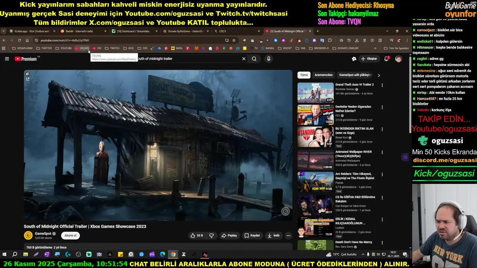Image resolution: width=477 pixels, height=268 pixels.
Task: Open a new browser tab with plus
Action: [x=318, y=31]
